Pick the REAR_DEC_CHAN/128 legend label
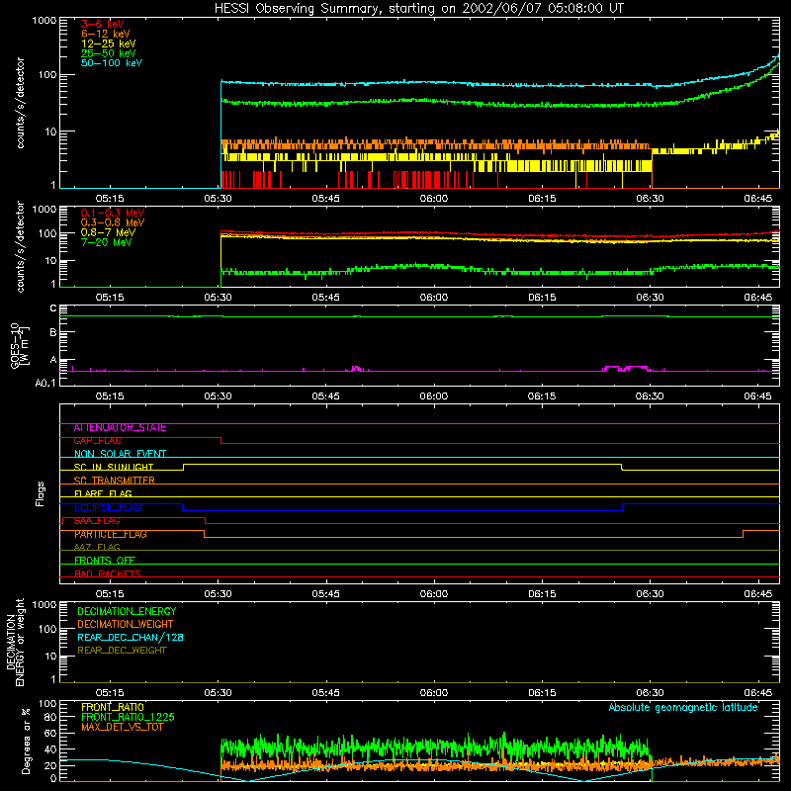This screenshot has width=791, height=791. [131, 637]
